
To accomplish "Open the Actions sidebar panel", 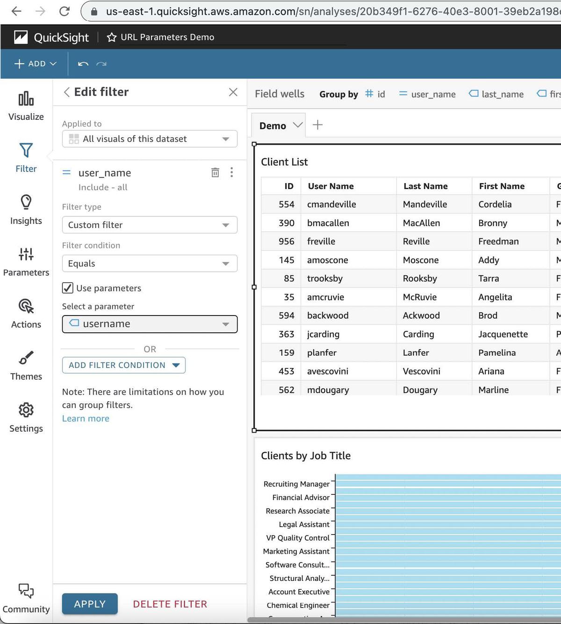I will pos(26,314).
